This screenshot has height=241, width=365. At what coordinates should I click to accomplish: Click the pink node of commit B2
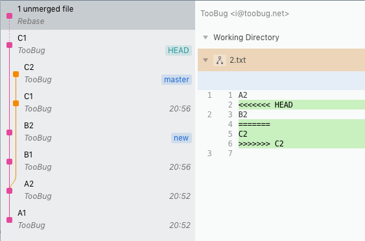point(9,133)
